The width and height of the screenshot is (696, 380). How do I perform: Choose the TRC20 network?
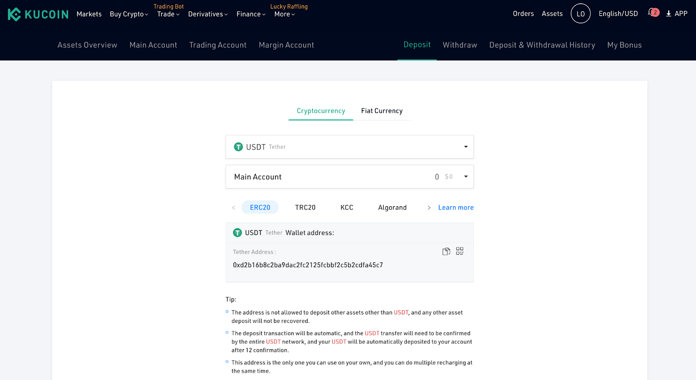(305, 207)
